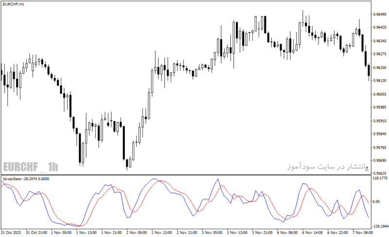This screenshot has height=237, width=389.
Task: Click the 0.96420 price axis label
Action: pos(380,27)
